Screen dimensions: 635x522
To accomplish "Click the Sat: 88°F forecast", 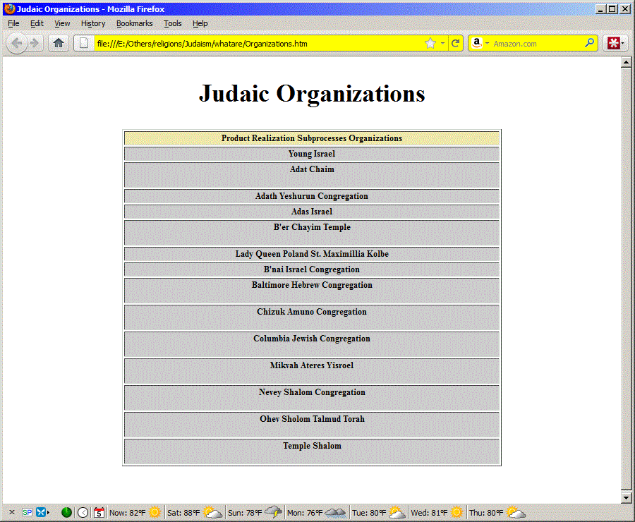I will [183, 513].
